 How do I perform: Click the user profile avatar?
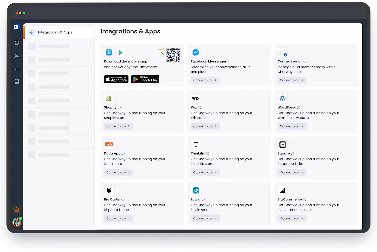[17, 222]
